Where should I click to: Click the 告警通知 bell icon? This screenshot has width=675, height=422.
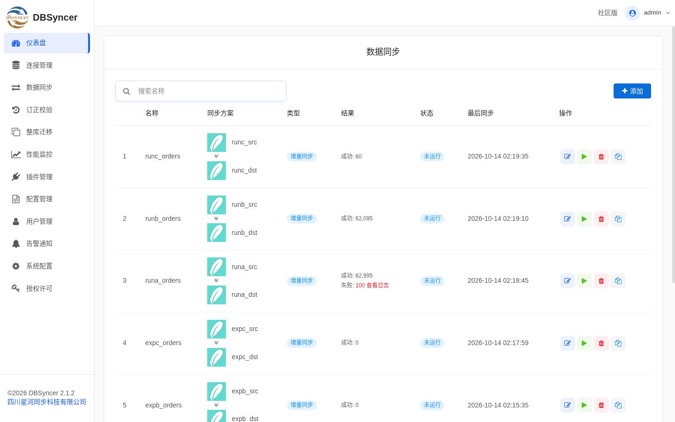16,243
